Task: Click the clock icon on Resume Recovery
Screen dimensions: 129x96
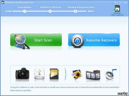Action: click(77, 41)
